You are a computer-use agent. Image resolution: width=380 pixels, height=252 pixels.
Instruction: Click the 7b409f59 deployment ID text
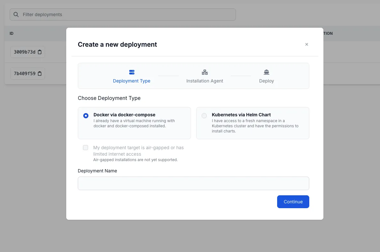(x=24, y=73)
